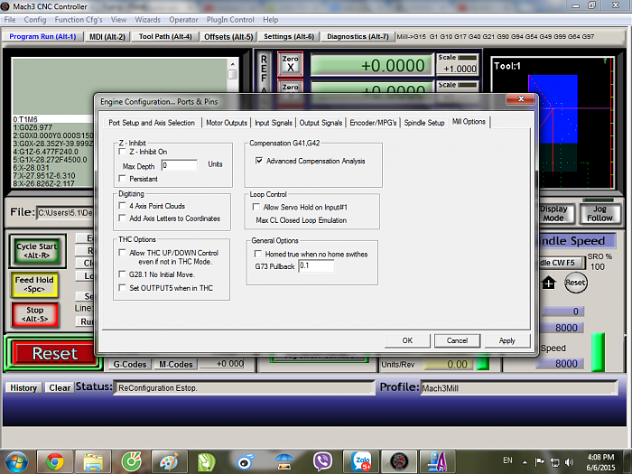
Task: Open the Tool Path (Alt-4) screen
Action: click(x=165, y=37)
